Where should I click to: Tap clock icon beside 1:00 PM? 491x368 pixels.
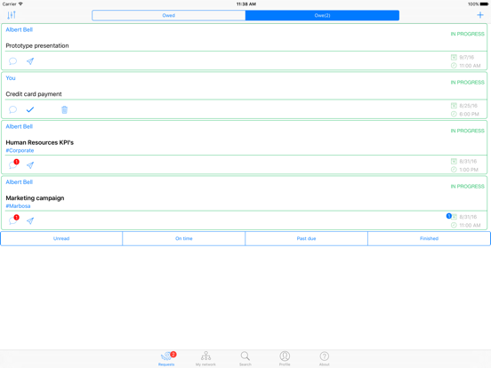(x=454, y=170)
